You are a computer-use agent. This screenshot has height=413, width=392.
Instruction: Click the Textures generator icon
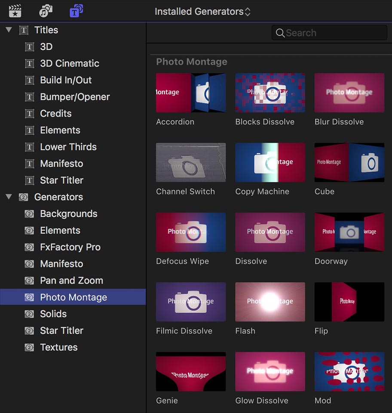[x=30, y=347]
